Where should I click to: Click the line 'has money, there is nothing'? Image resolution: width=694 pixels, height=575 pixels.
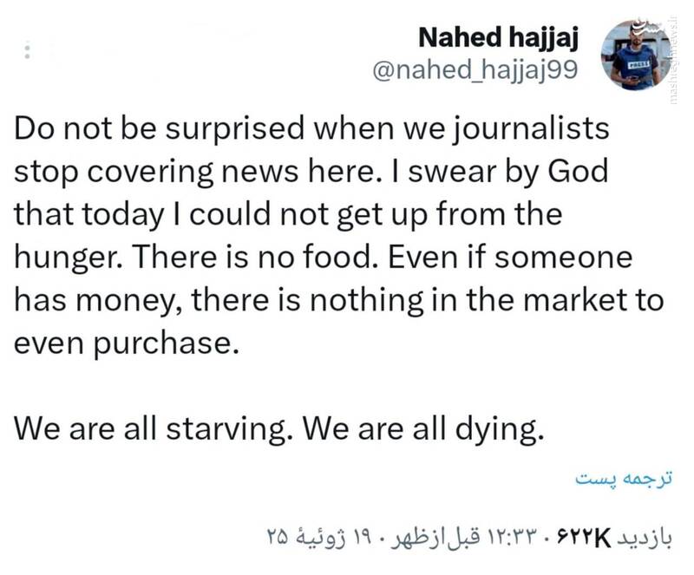(338, 299)
